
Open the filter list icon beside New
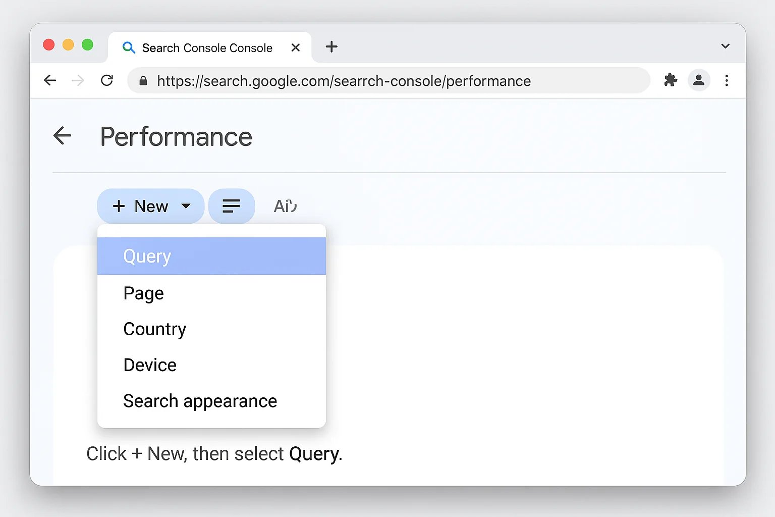(232, 205)
